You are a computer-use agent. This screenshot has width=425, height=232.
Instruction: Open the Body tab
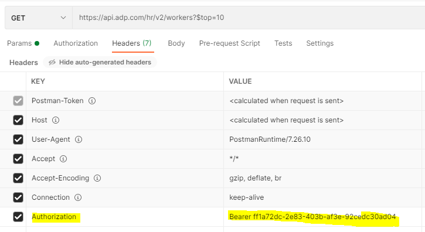coord(176,43)
